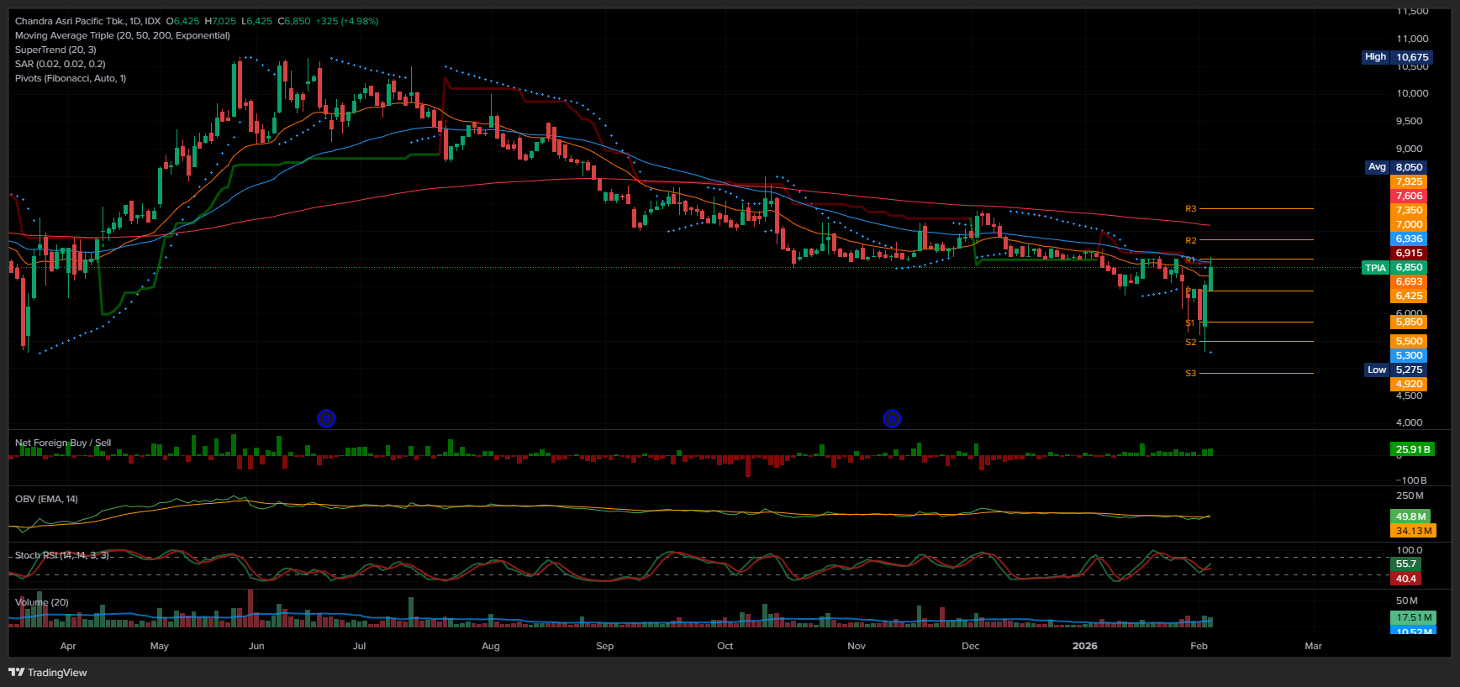Select the OBV (EMA, 14) pane label
Image resolution: width=1460 pixels, height=687 pixels.
46,499
